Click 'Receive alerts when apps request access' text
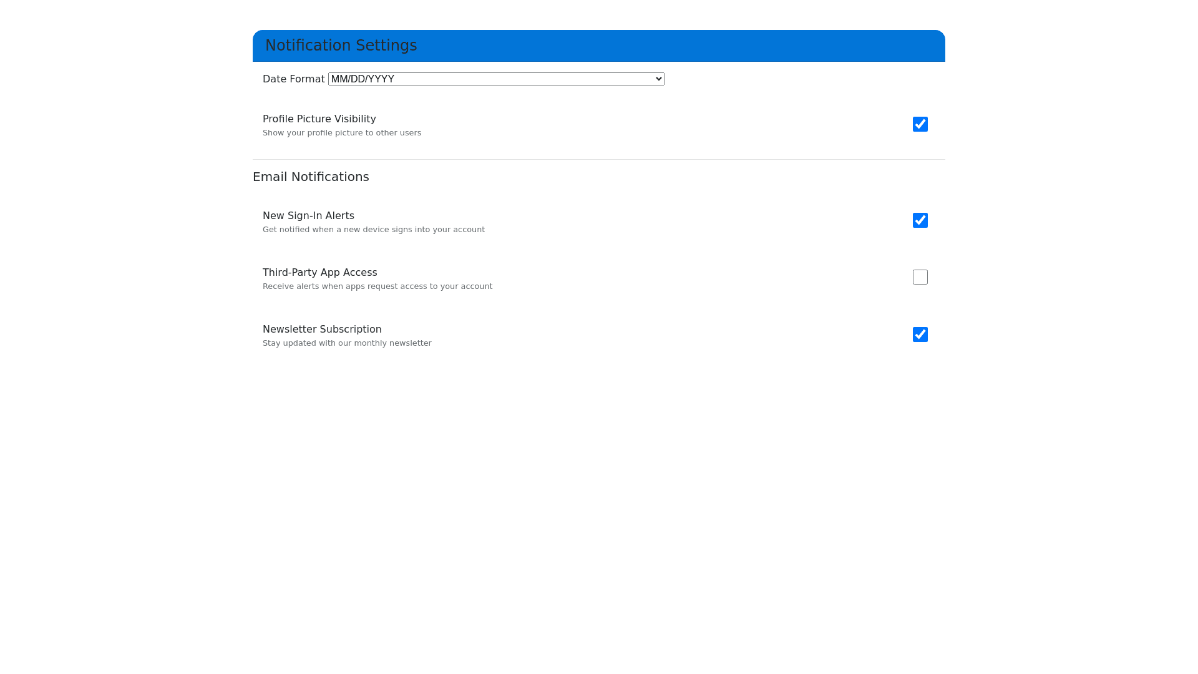Viewport: 1198px width, 674px height. [x=377, y=286]
